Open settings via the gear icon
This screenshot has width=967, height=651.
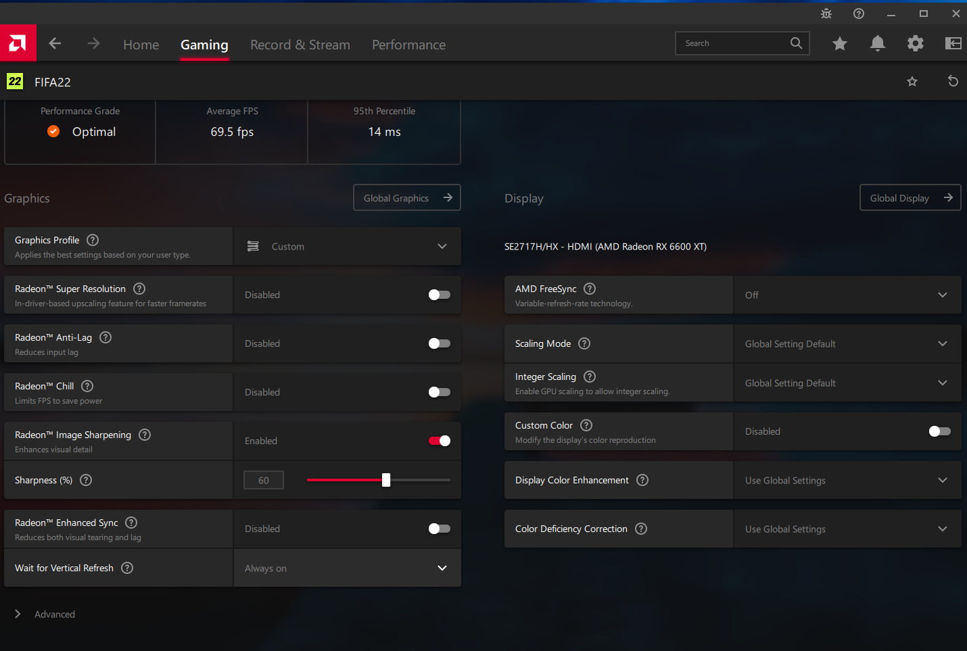coord(915,44)
